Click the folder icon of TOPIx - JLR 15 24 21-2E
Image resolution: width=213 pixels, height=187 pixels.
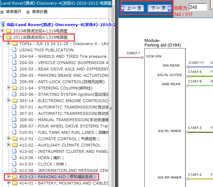(15, 44)
